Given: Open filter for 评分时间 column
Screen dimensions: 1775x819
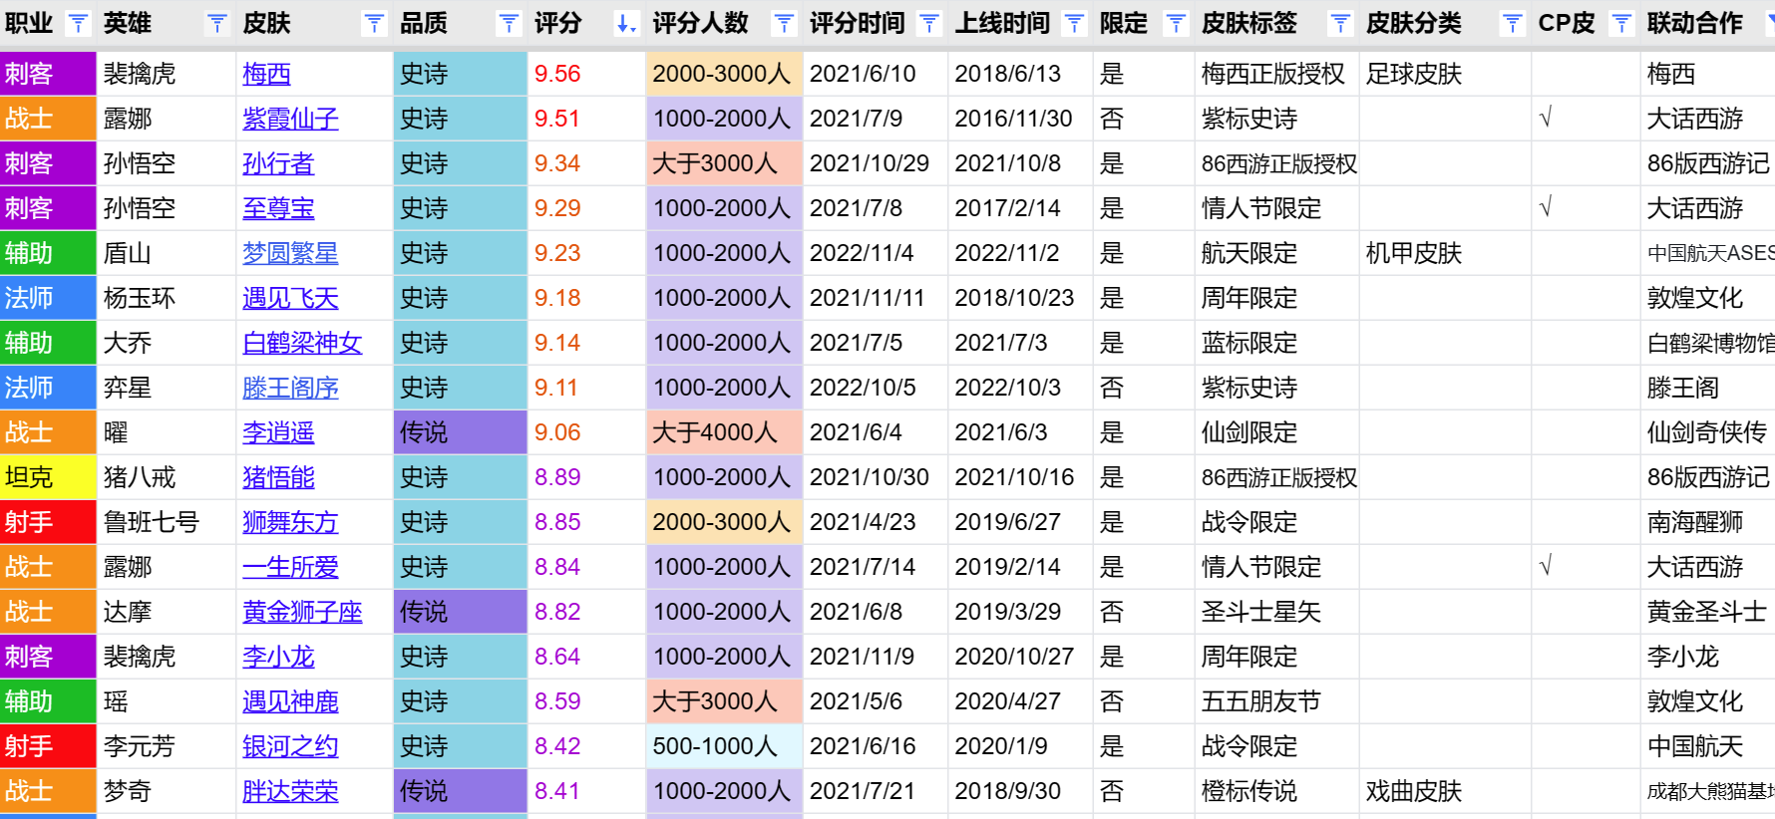Looking at the screenshot, I should pyautogui.click(x=928, y=23).
